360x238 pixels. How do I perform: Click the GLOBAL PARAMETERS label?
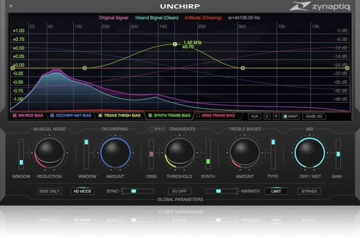180,200
